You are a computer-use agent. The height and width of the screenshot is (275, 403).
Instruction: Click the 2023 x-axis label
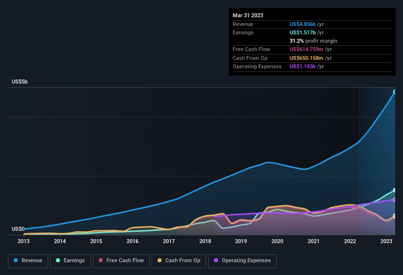click(x=386, y=241)
